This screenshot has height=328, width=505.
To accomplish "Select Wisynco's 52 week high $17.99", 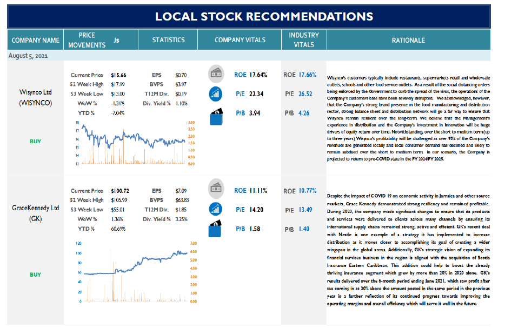I will (118, 84).
